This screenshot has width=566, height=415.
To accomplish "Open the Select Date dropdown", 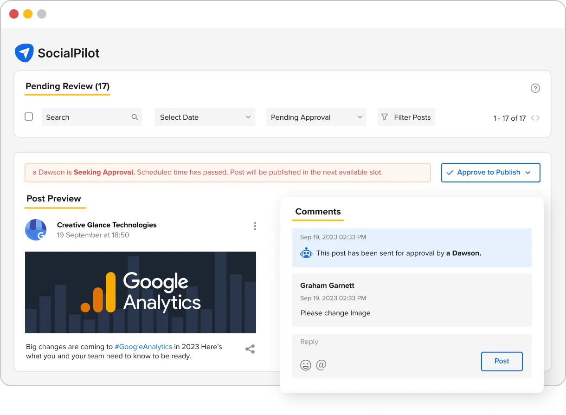I will 205,117.
